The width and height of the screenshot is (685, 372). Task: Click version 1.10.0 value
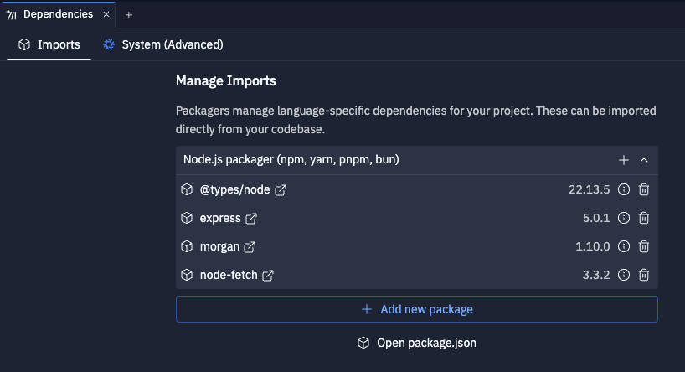[593, 246]
